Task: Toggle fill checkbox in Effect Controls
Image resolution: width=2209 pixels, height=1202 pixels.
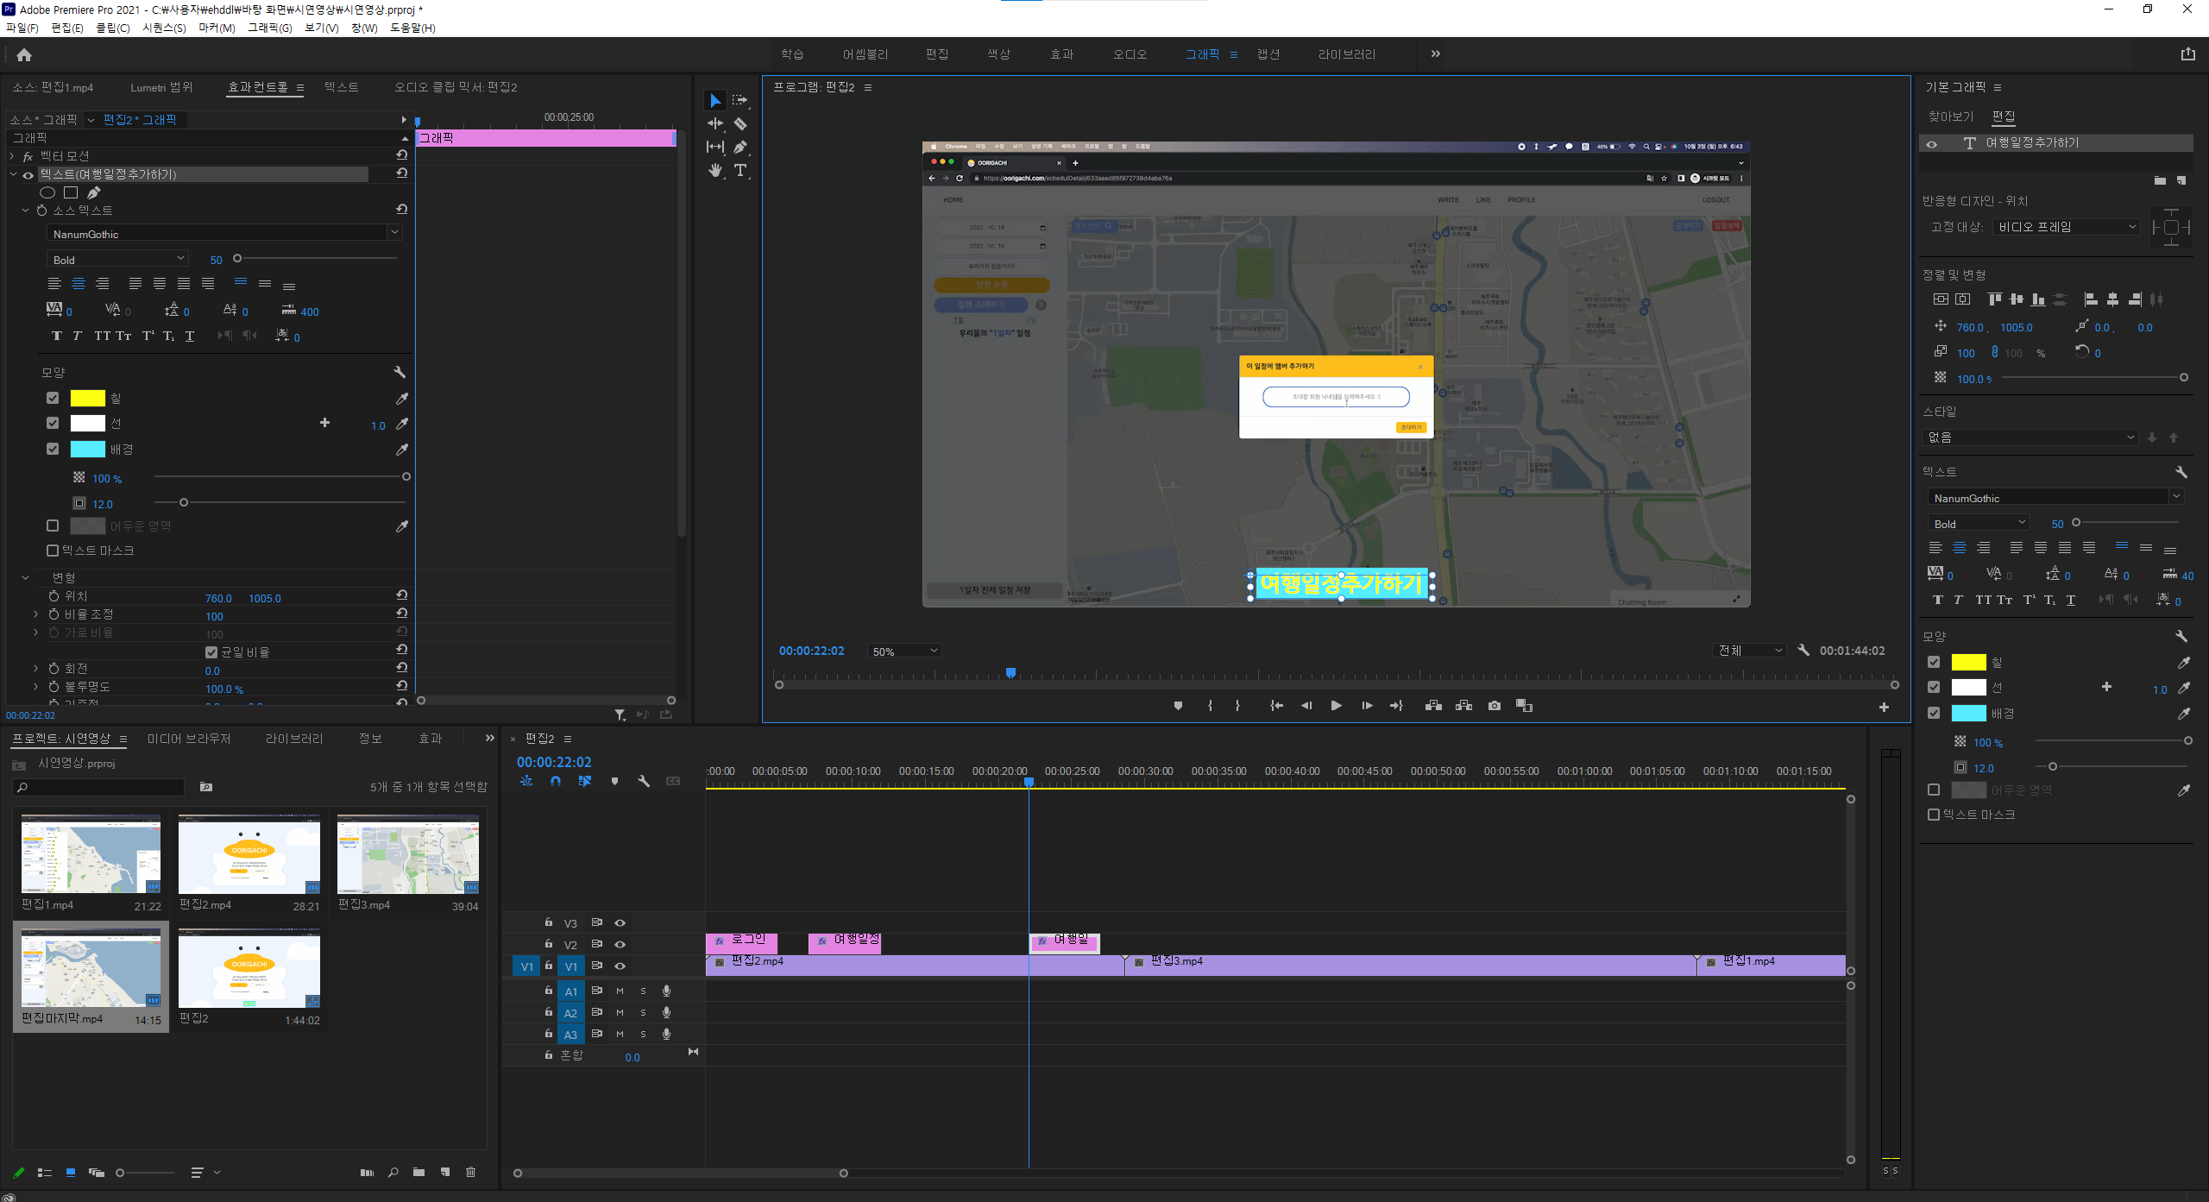Action: click(53, 399)
